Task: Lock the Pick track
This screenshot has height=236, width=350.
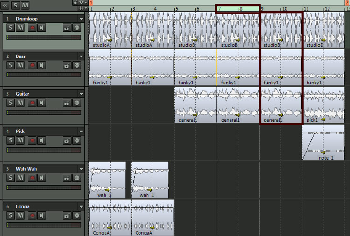Action: [67, 140]
